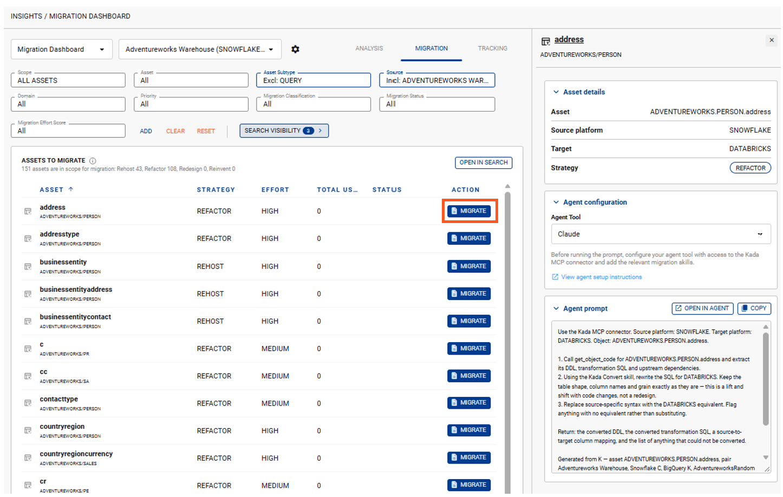Open the Agent Tool Claude dropdown
The width and height of the screenshot is (783, 497).
coord(661,234)
